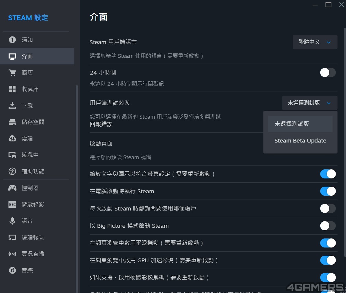The width and height of the screenshot is (346, 293).
Task: Click the 回報錯誤 link
Action: click(101, 124)
